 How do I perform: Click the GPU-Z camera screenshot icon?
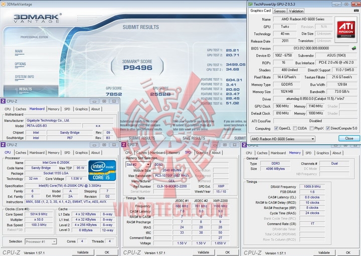[x=356, y=11]
